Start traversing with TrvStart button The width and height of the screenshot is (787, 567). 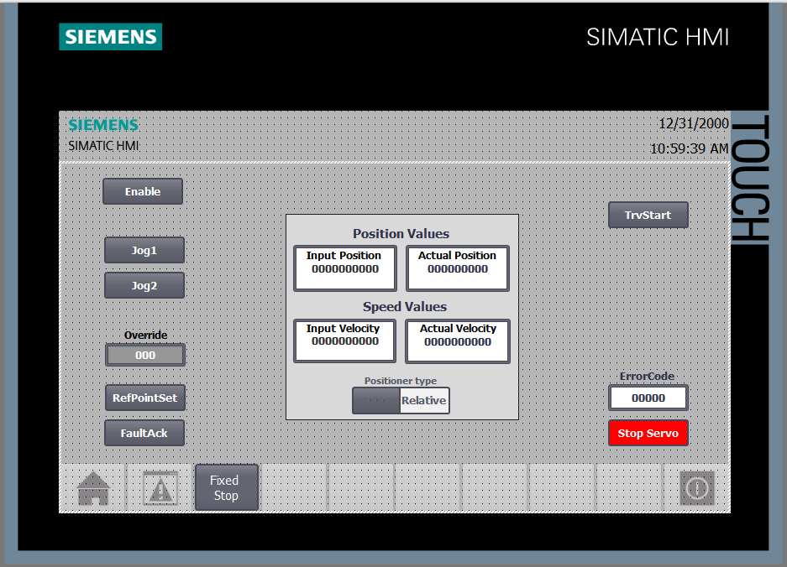[648, 215]
